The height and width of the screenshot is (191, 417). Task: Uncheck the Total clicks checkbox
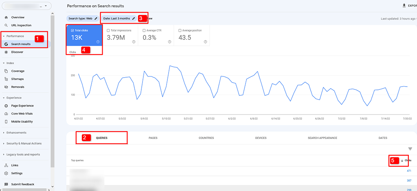[x=72, y=30]
